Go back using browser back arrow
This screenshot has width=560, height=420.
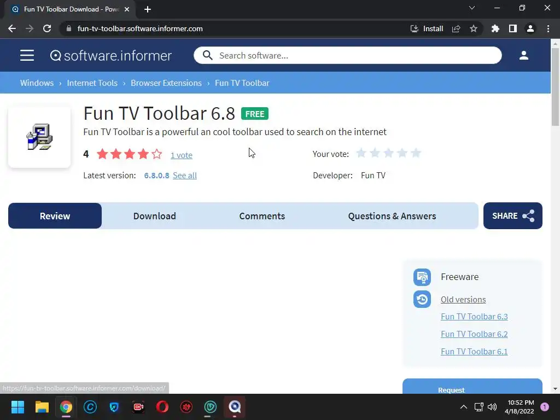(12, 28)
